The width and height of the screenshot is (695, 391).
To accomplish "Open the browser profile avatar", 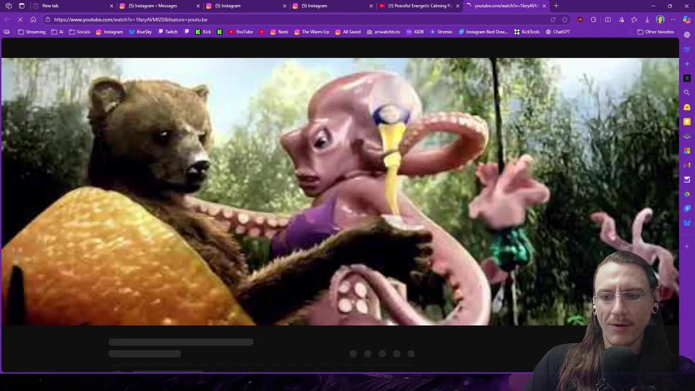I will click(x=660, y=20).
